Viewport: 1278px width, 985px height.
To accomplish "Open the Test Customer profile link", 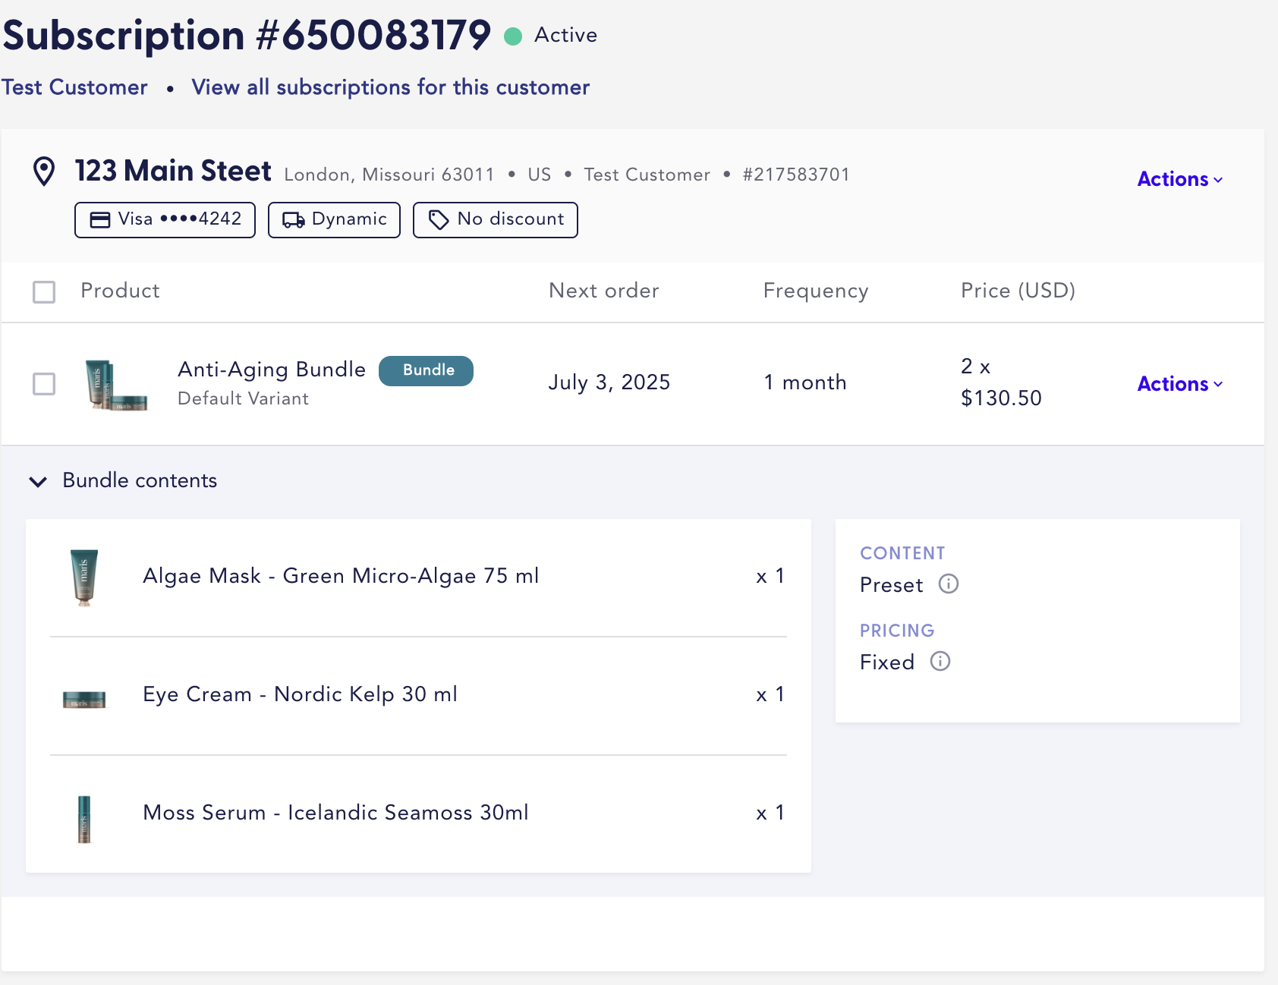I will [x=74, y=87].
